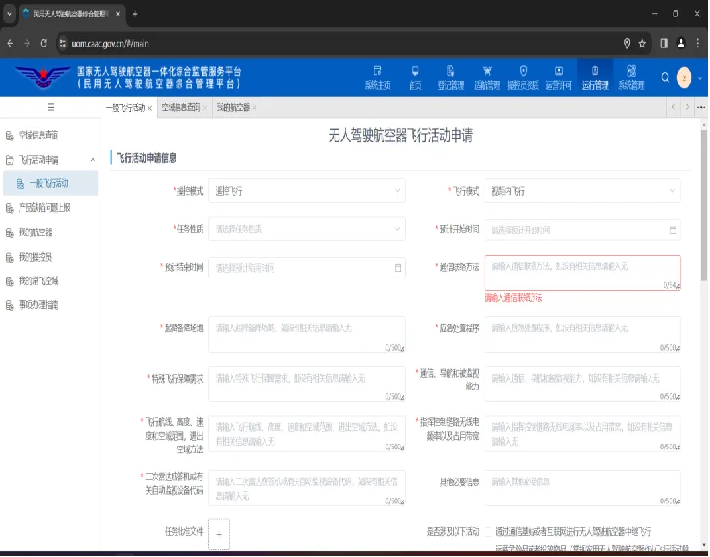Open the 遥控模式 dropdown
This screenshot has width=710, height=557.
[306, 191]
